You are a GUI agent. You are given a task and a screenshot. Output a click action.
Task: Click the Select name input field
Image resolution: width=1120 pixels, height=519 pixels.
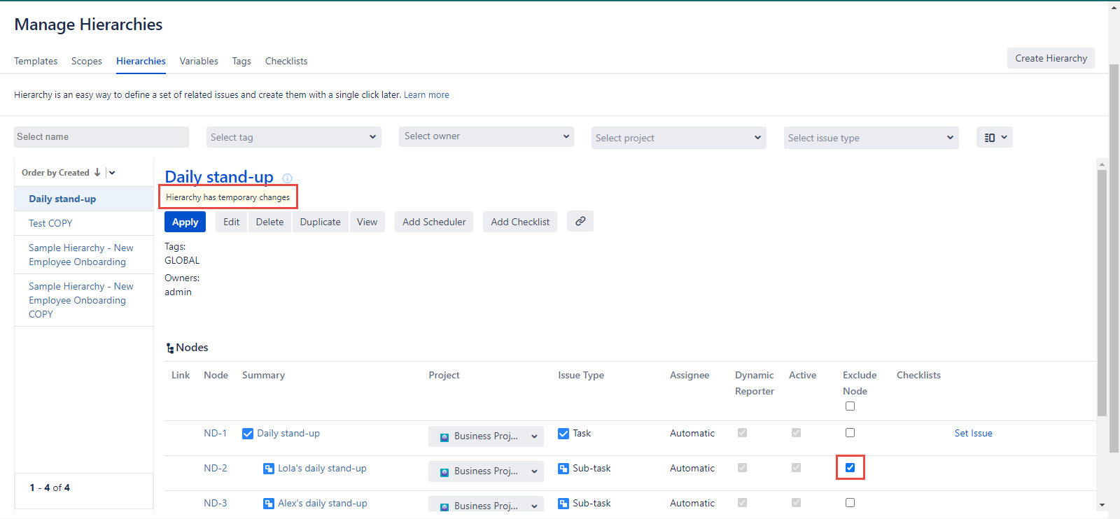click(x=101, y=137)
